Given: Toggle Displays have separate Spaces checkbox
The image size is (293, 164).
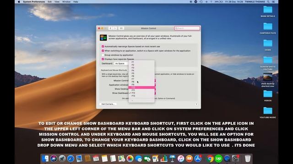Looking at the screenshot, I should (x=103, y=59).
